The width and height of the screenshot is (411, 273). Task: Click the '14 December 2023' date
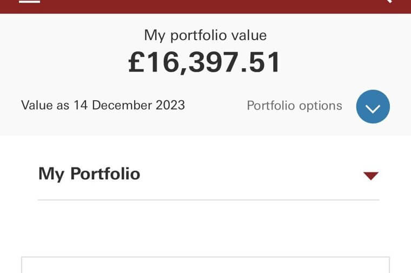(x=129, y=105)
